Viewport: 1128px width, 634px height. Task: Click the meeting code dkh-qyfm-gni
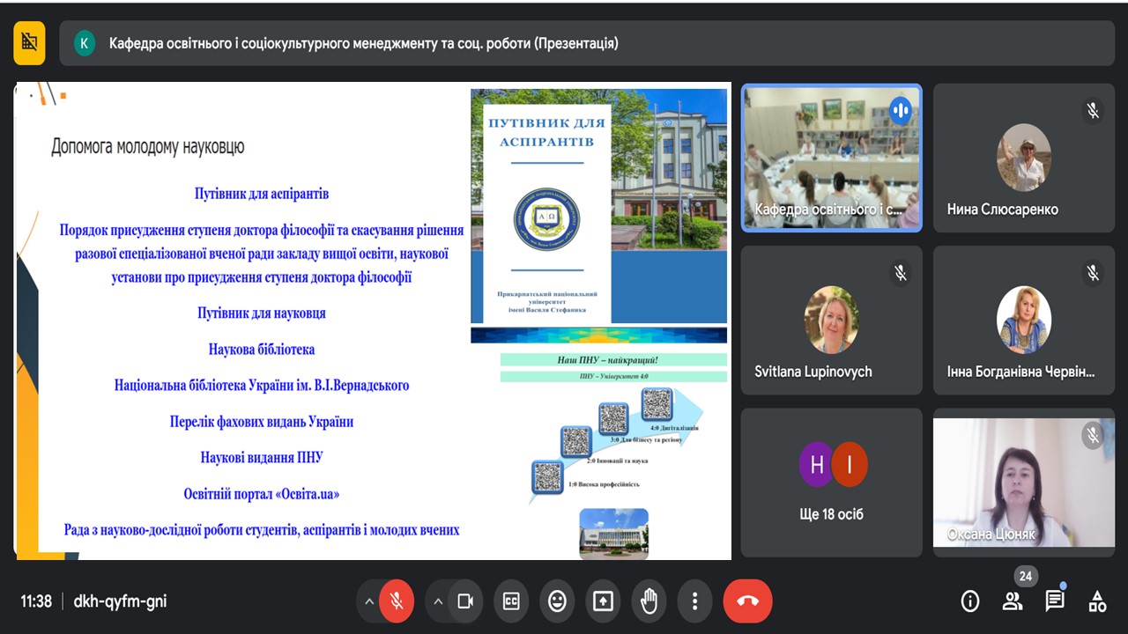click(x=120, y=601)
